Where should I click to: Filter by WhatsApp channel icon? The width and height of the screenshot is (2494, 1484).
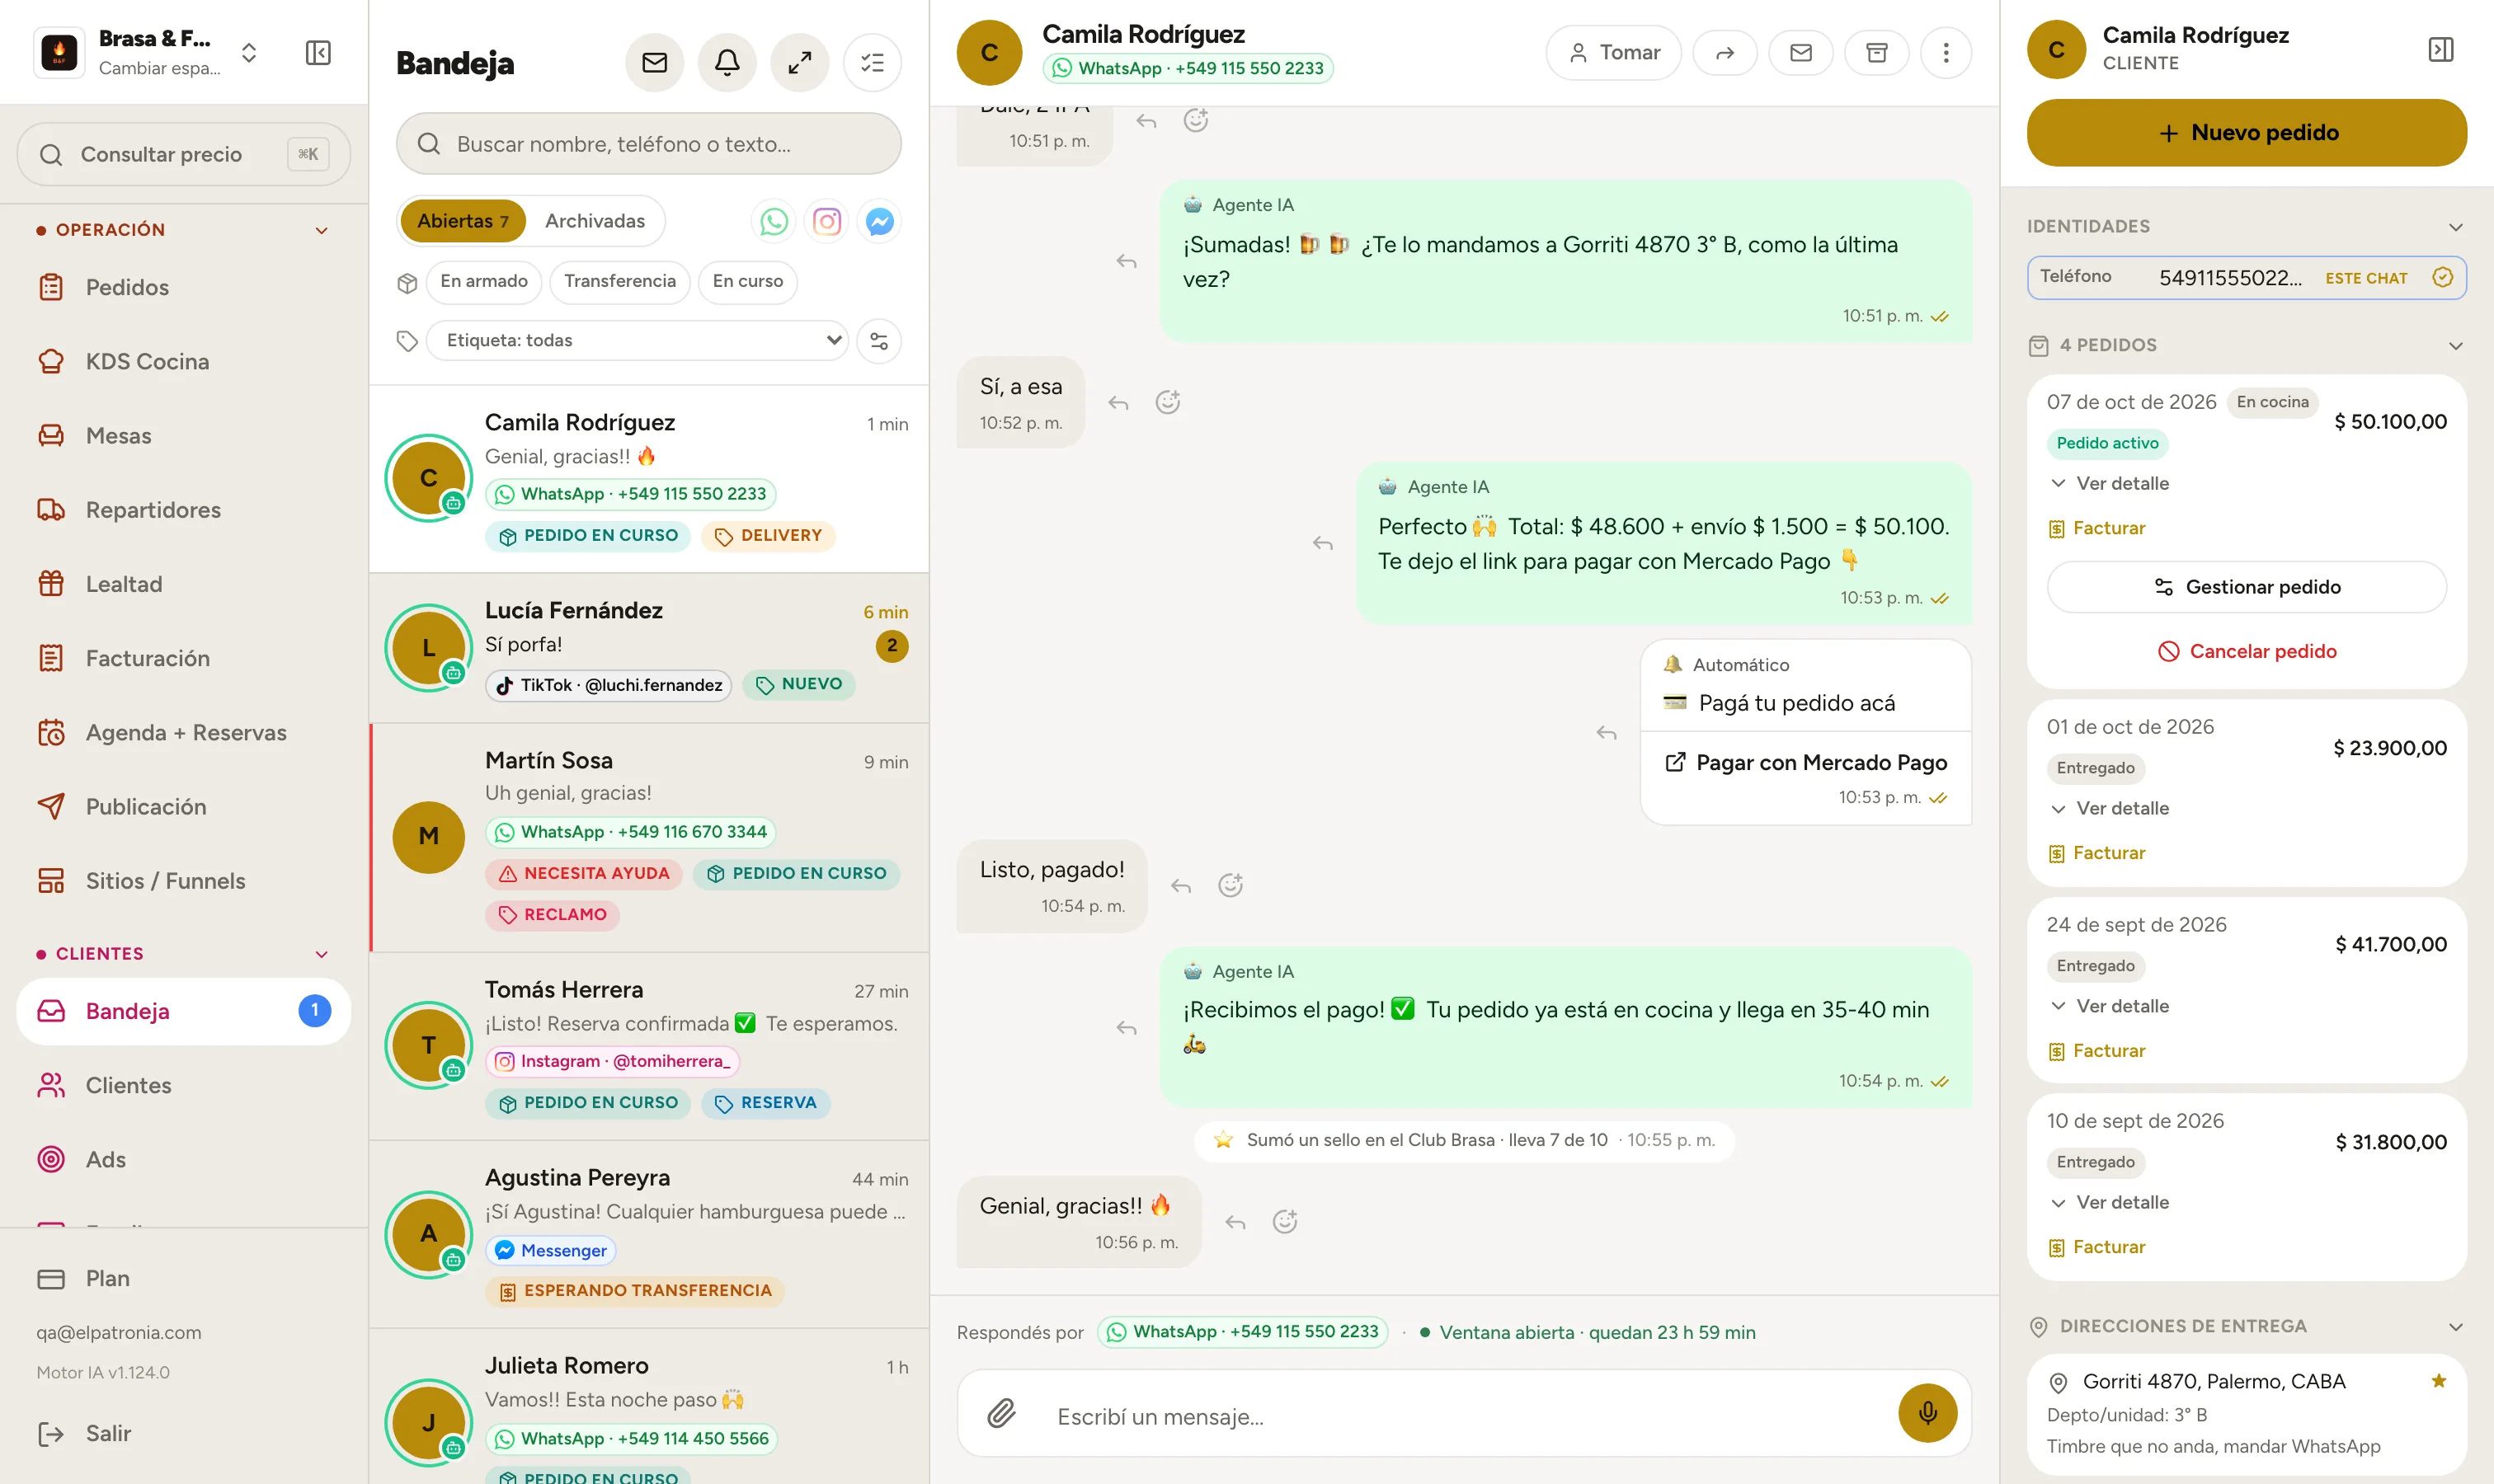click(x=774, y=221)
